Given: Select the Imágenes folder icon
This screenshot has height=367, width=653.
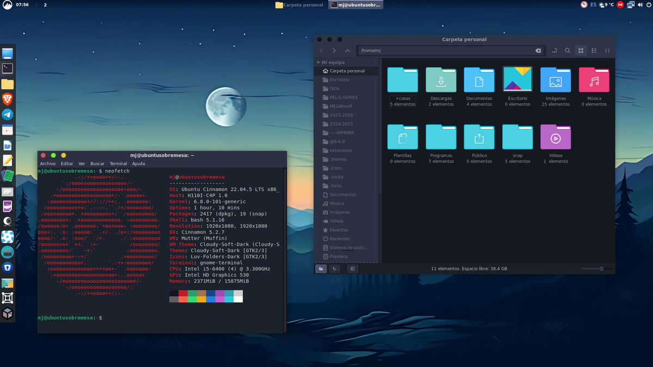Looking at the screenshot, I should click(556, 80).
